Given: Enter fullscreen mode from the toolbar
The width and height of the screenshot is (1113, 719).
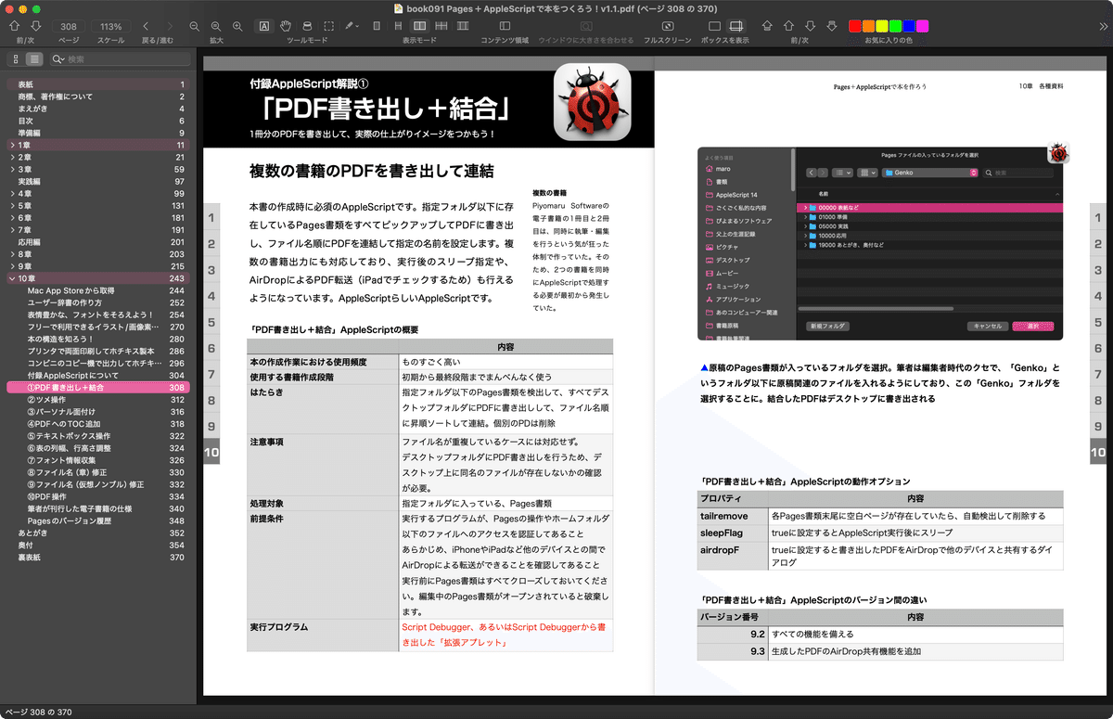Looking at the screenshot, I should click(666, 25).
